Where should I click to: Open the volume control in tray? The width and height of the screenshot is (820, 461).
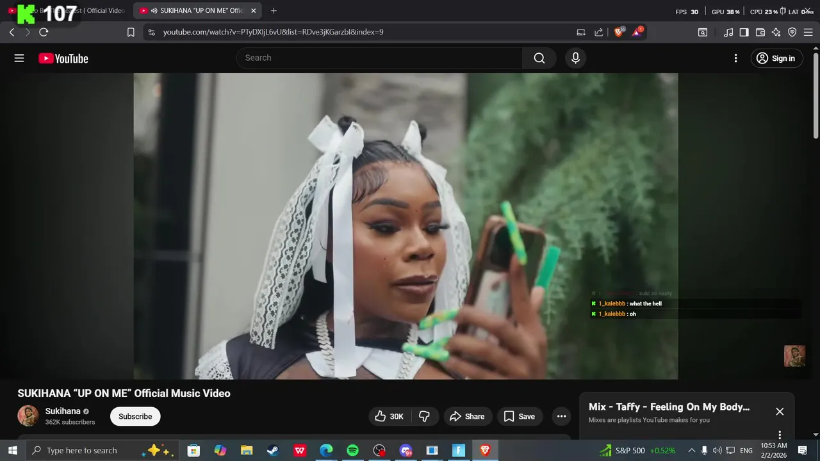717,451
